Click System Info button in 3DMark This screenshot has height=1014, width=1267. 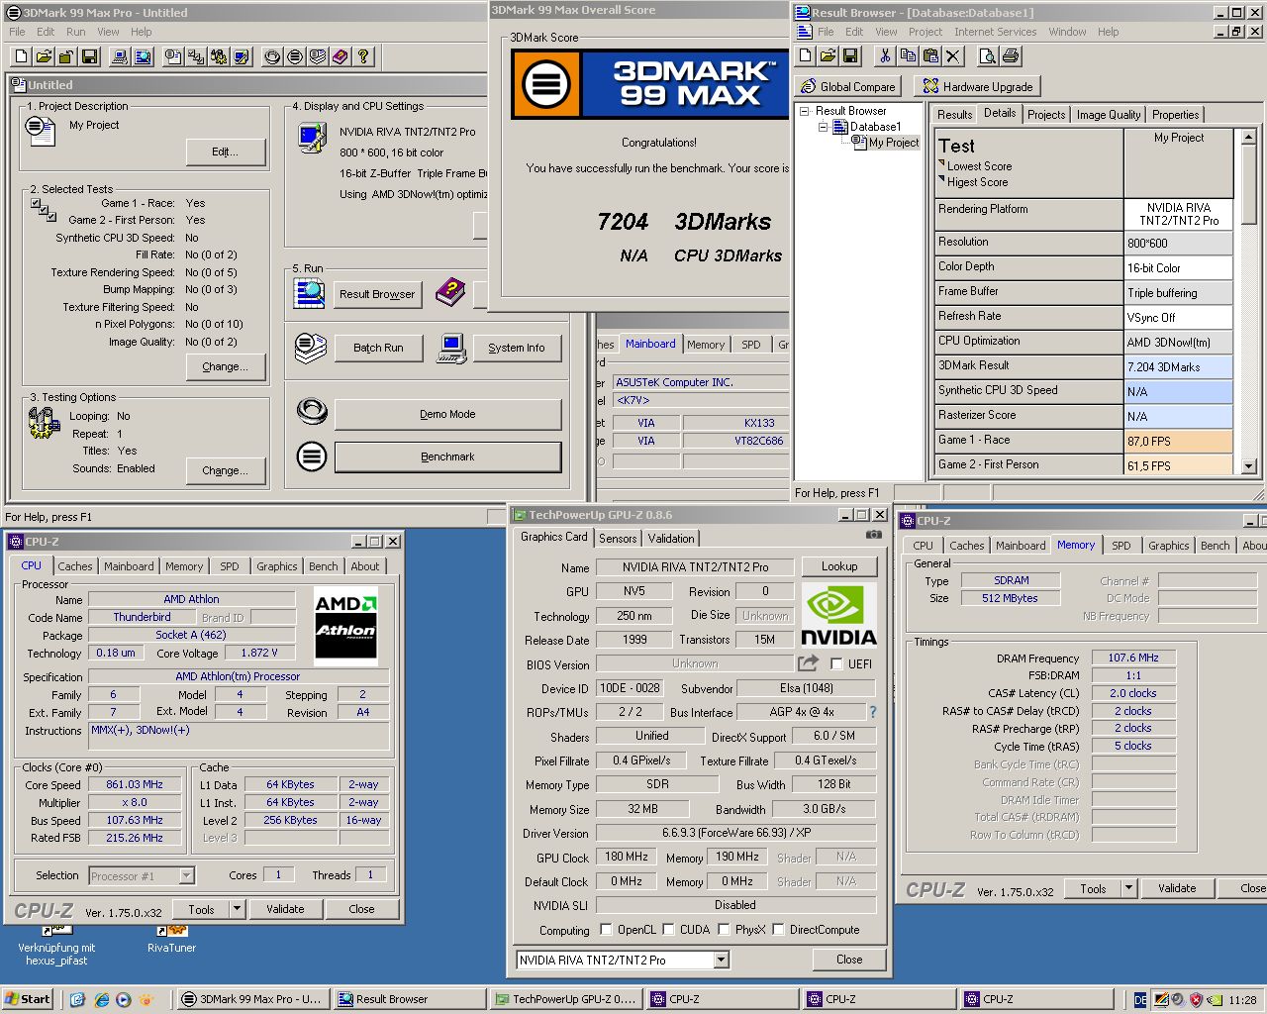tap(516, 348)
